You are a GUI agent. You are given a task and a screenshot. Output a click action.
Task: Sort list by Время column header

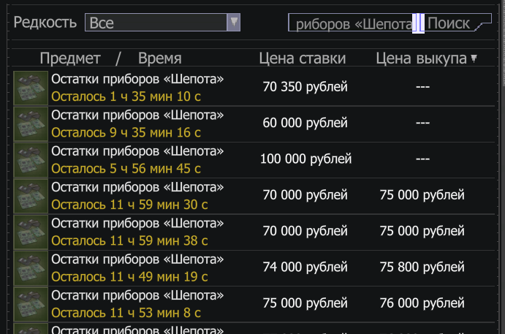click(159, 58)
